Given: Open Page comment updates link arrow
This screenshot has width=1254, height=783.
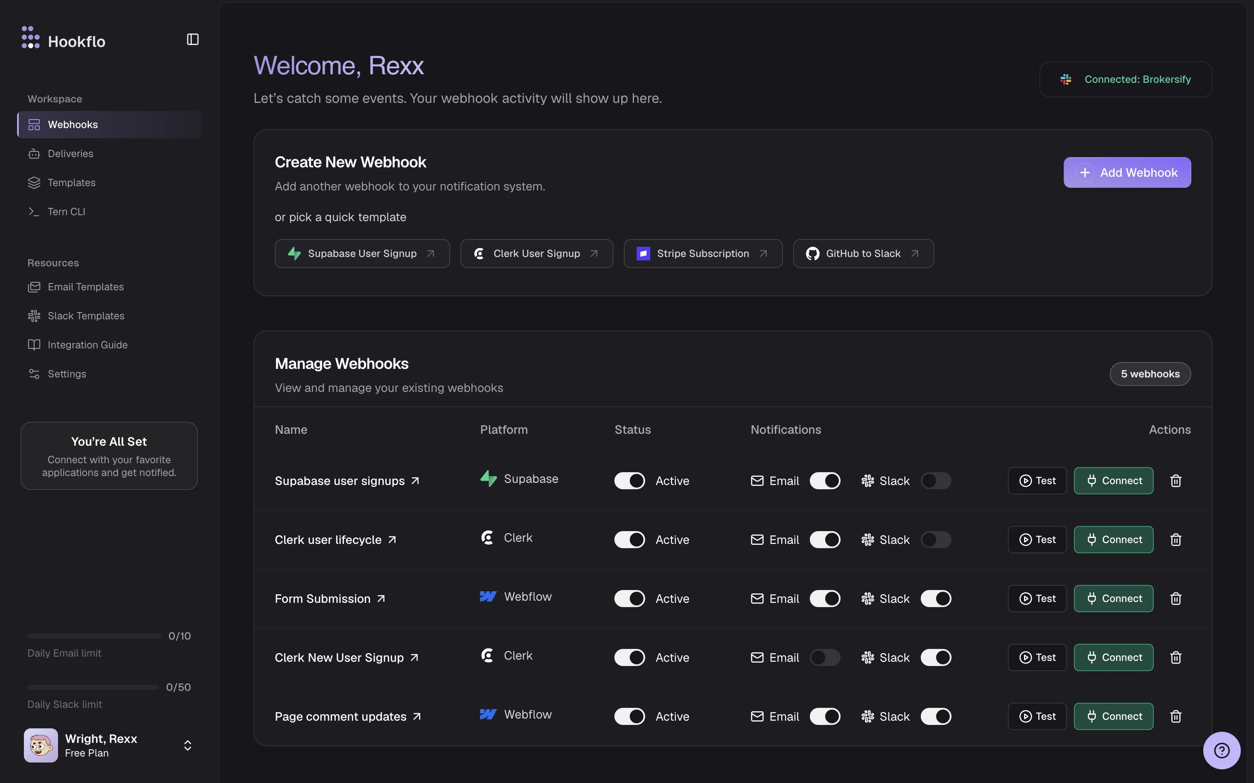Looking at the screenshot, I should (416, 716).
